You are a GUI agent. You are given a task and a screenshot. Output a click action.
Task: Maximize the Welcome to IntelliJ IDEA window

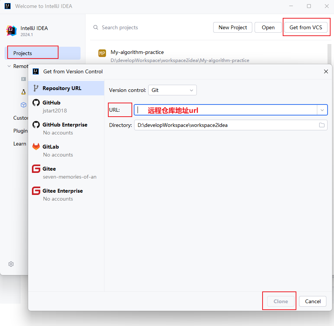click(x=309, y=6)
